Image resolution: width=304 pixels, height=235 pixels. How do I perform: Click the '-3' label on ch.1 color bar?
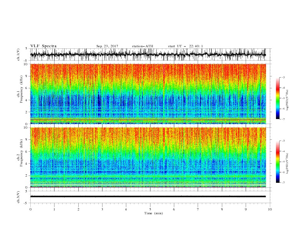[x=283, y=77]
